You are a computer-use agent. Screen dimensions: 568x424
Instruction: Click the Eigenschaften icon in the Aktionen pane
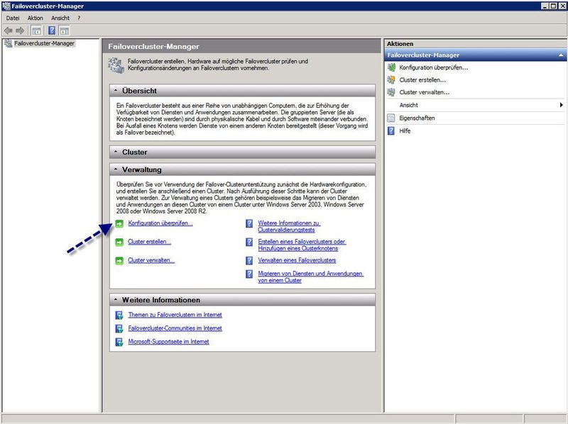[391, 118]
